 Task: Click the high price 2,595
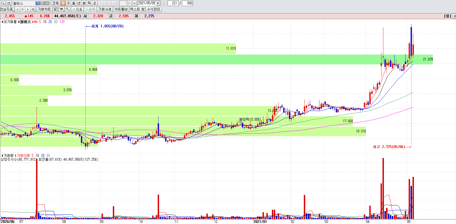coord(124,16)
